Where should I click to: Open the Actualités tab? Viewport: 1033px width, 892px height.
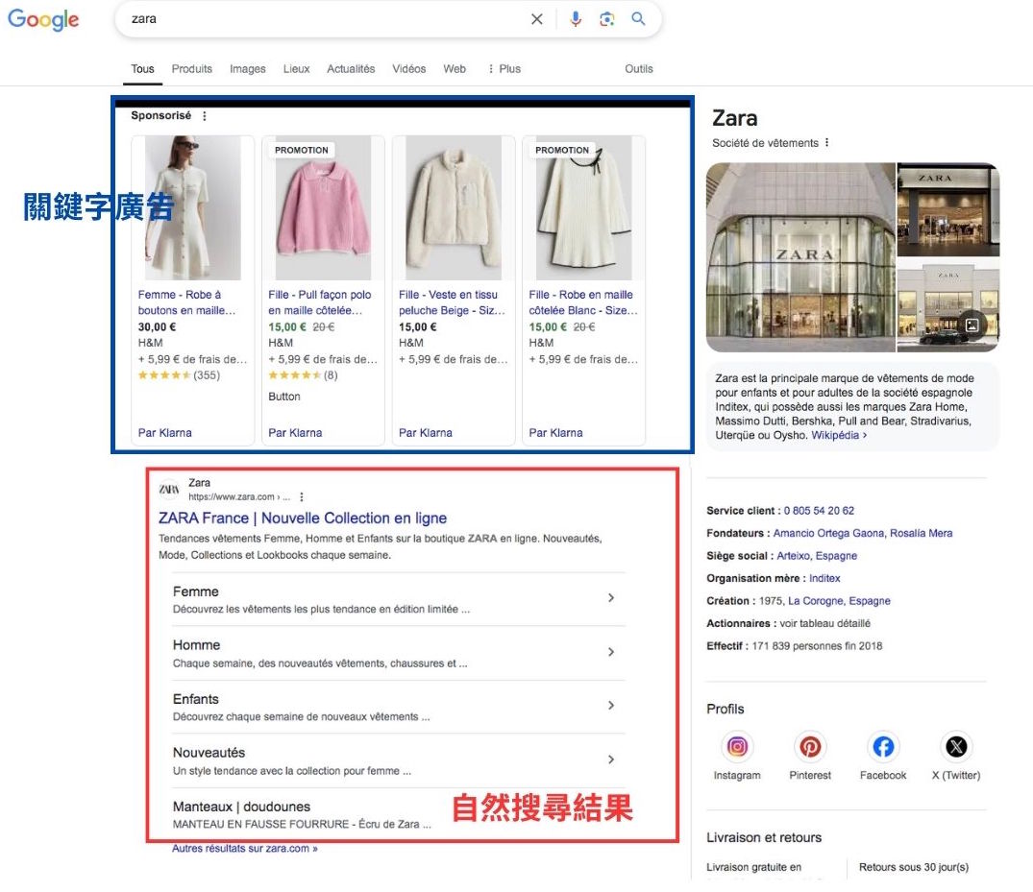pyautogui.click(x=351, y=69)
